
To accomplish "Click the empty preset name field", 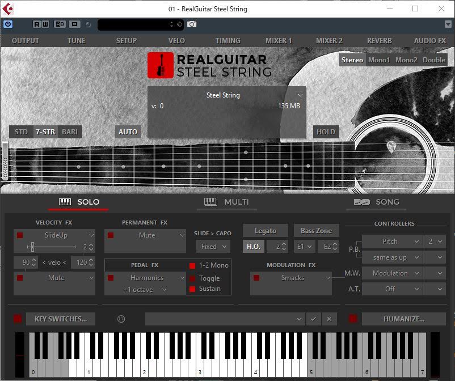I will point(225,319).
